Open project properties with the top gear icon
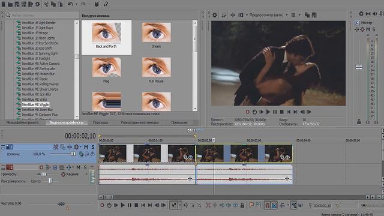Screen dimensions: 384x216 coord(37,4)
